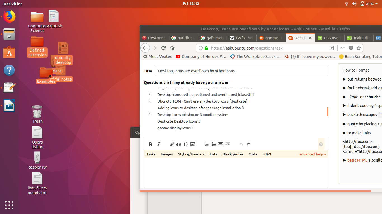This screenshot has width=382, height=214.
Task: Apply italic formatting in the editor
Action: pos(159,144)
